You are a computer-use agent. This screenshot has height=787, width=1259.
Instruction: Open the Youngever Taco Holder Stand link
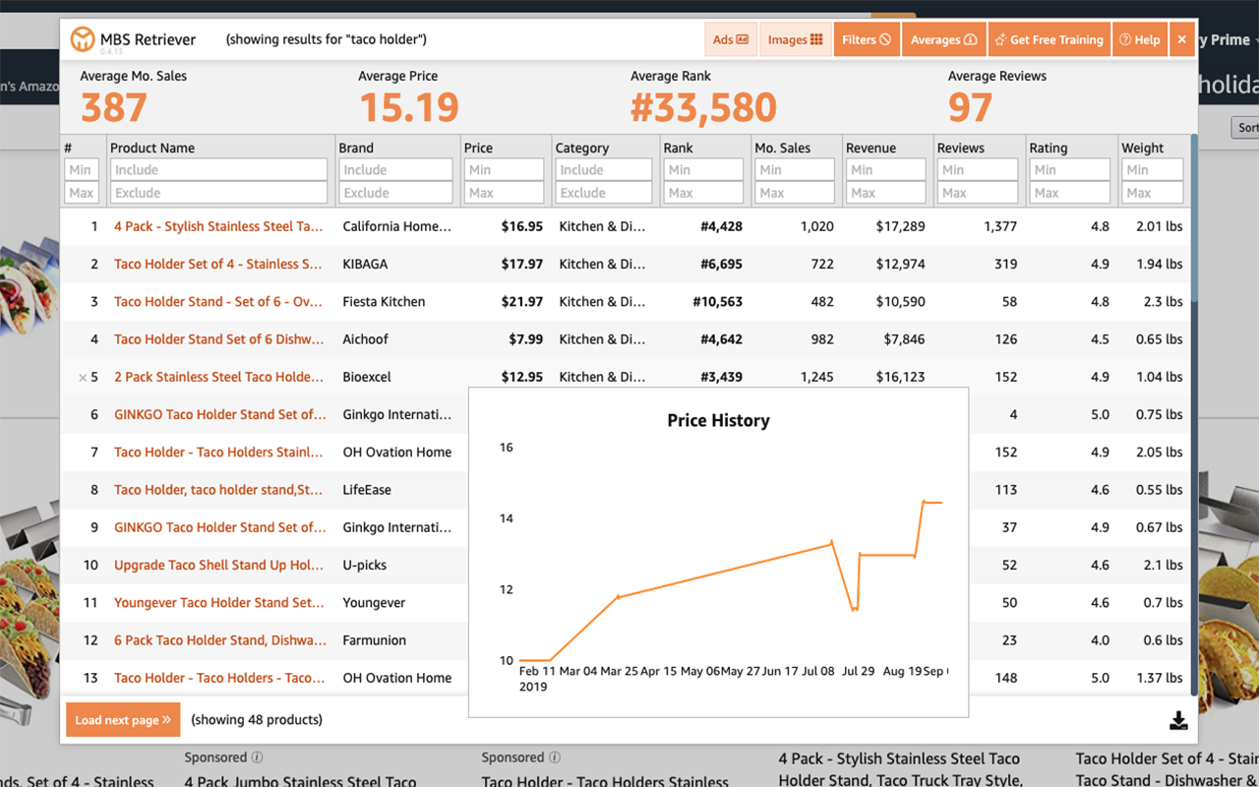[x=218, y=602]
